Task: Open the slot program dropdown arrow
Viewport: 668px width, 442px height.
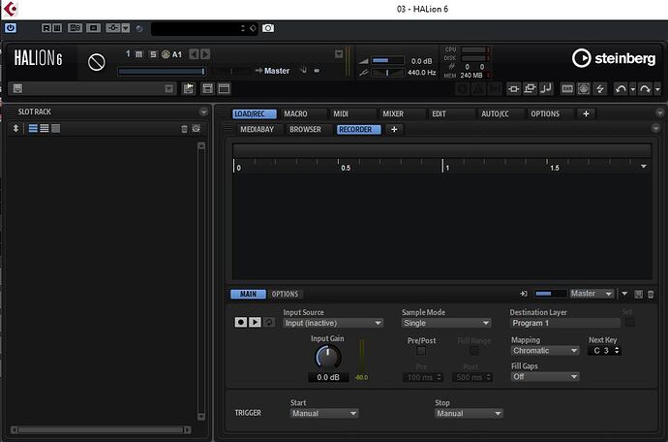Action: pyautogui.click(x=339, y=54)
